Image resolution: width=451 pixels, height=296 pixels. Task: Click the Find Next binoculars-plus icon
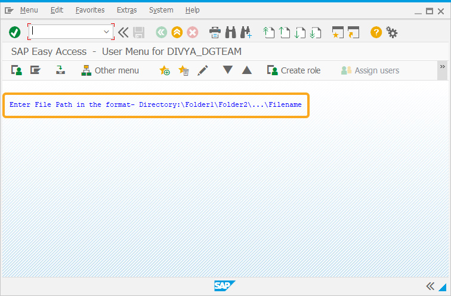point(246,32)
